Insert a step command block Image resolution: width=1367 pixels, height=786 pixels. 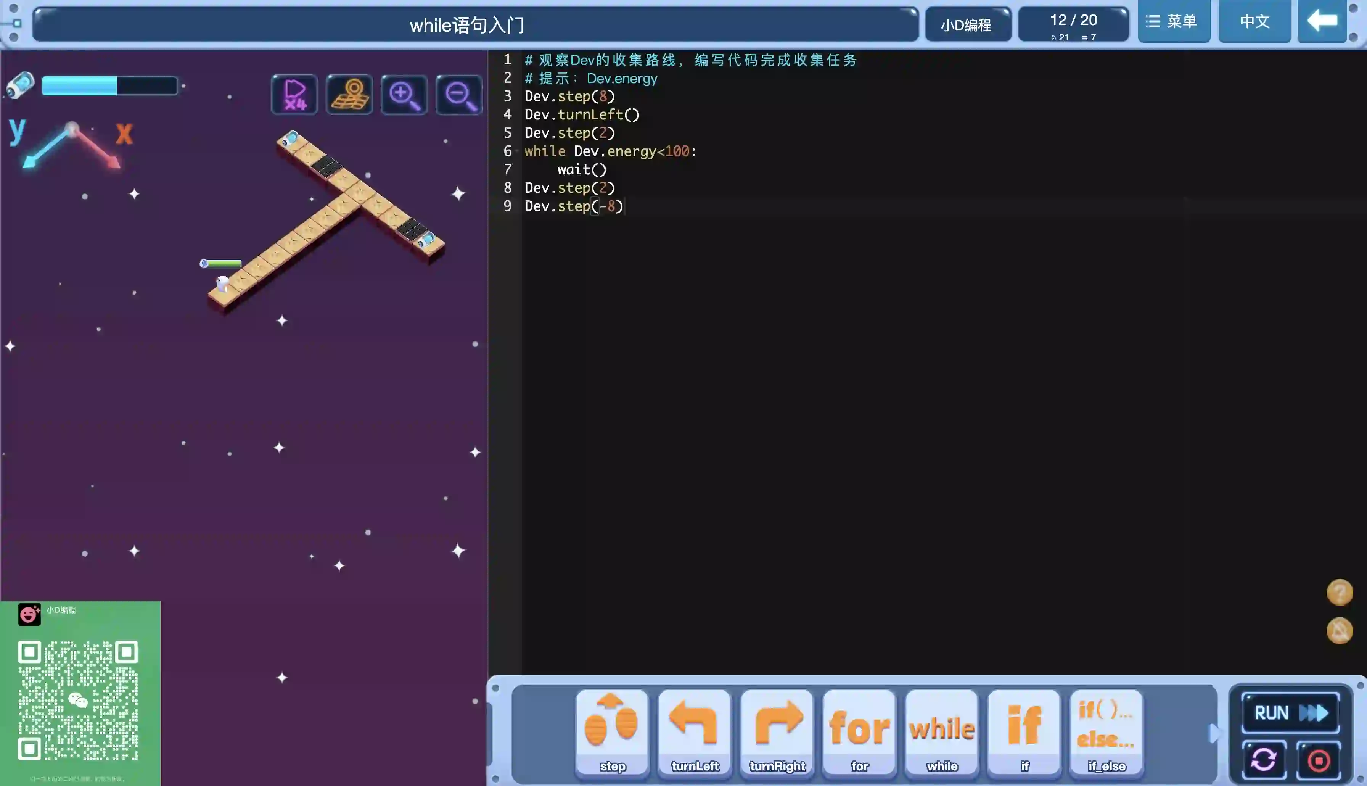point(612,733)
